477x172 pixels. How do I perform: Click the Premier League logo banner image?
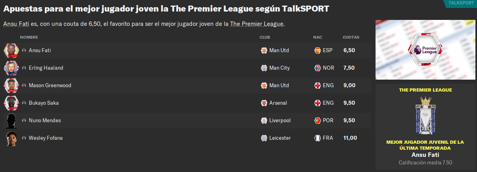(426, 50)
